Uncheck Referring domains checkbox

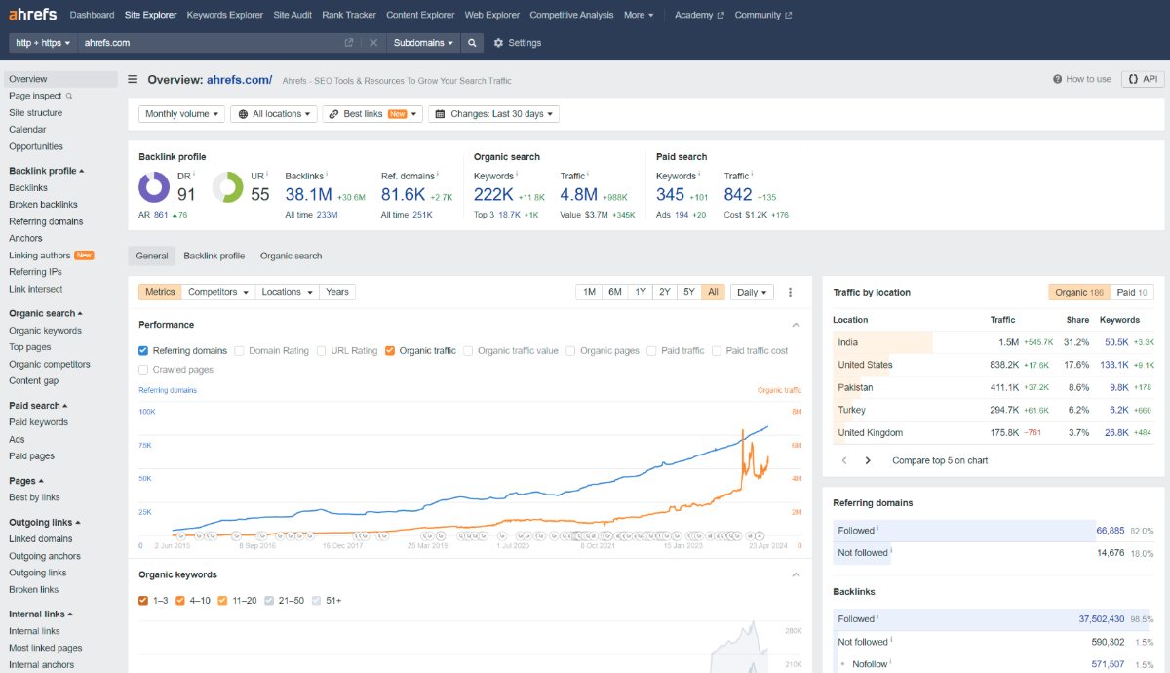coord(143,350)
